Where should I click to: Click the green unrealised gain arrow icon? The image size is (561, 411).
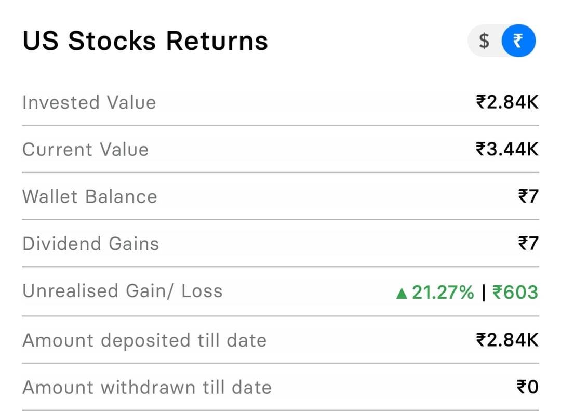(402, 294)
